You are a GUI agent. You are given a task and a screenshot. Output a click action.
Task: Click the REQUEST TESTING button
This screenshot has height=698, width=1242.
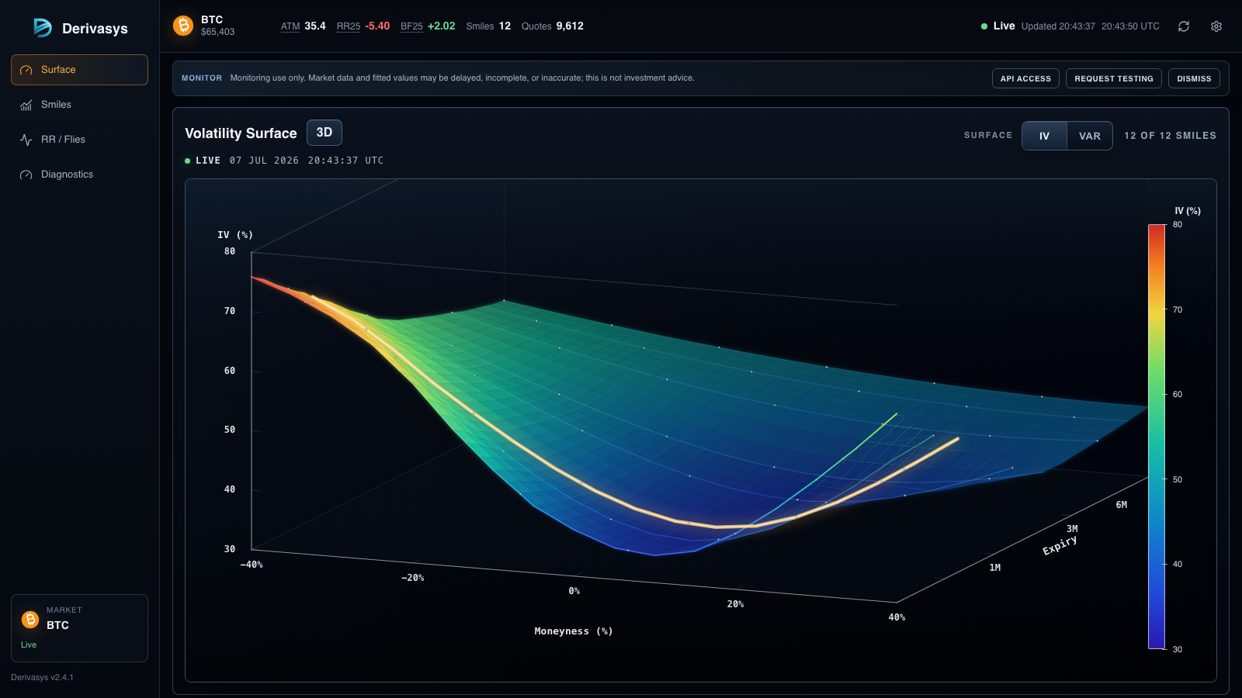pos(1114,78)
